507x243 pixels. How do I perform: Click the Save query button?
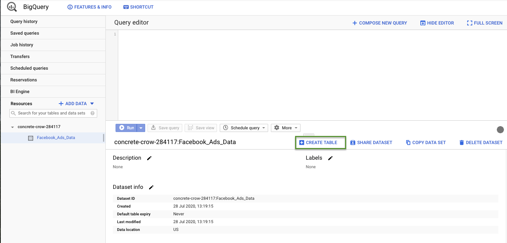[165, 128]
